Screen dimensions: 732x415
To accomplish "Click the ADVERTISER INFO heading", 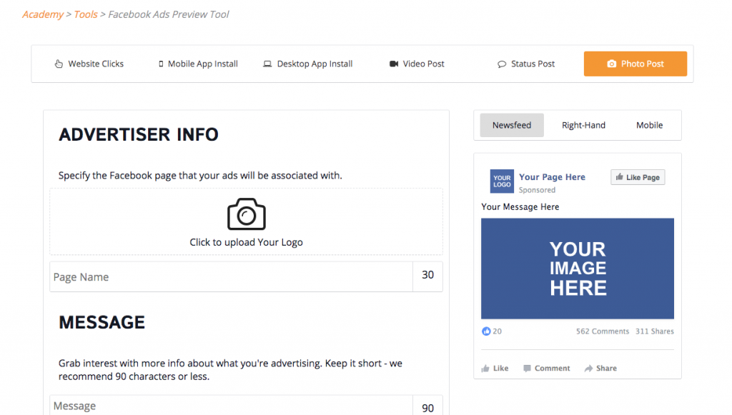I will (x=139, y=135).
